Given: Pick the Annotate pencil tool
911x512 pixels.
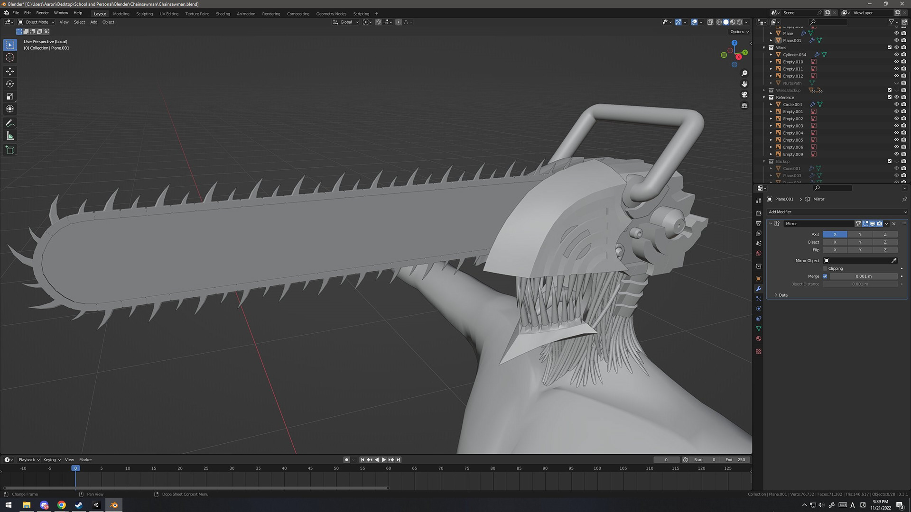Looking at the screenshot, I should [x=10, y=123].
